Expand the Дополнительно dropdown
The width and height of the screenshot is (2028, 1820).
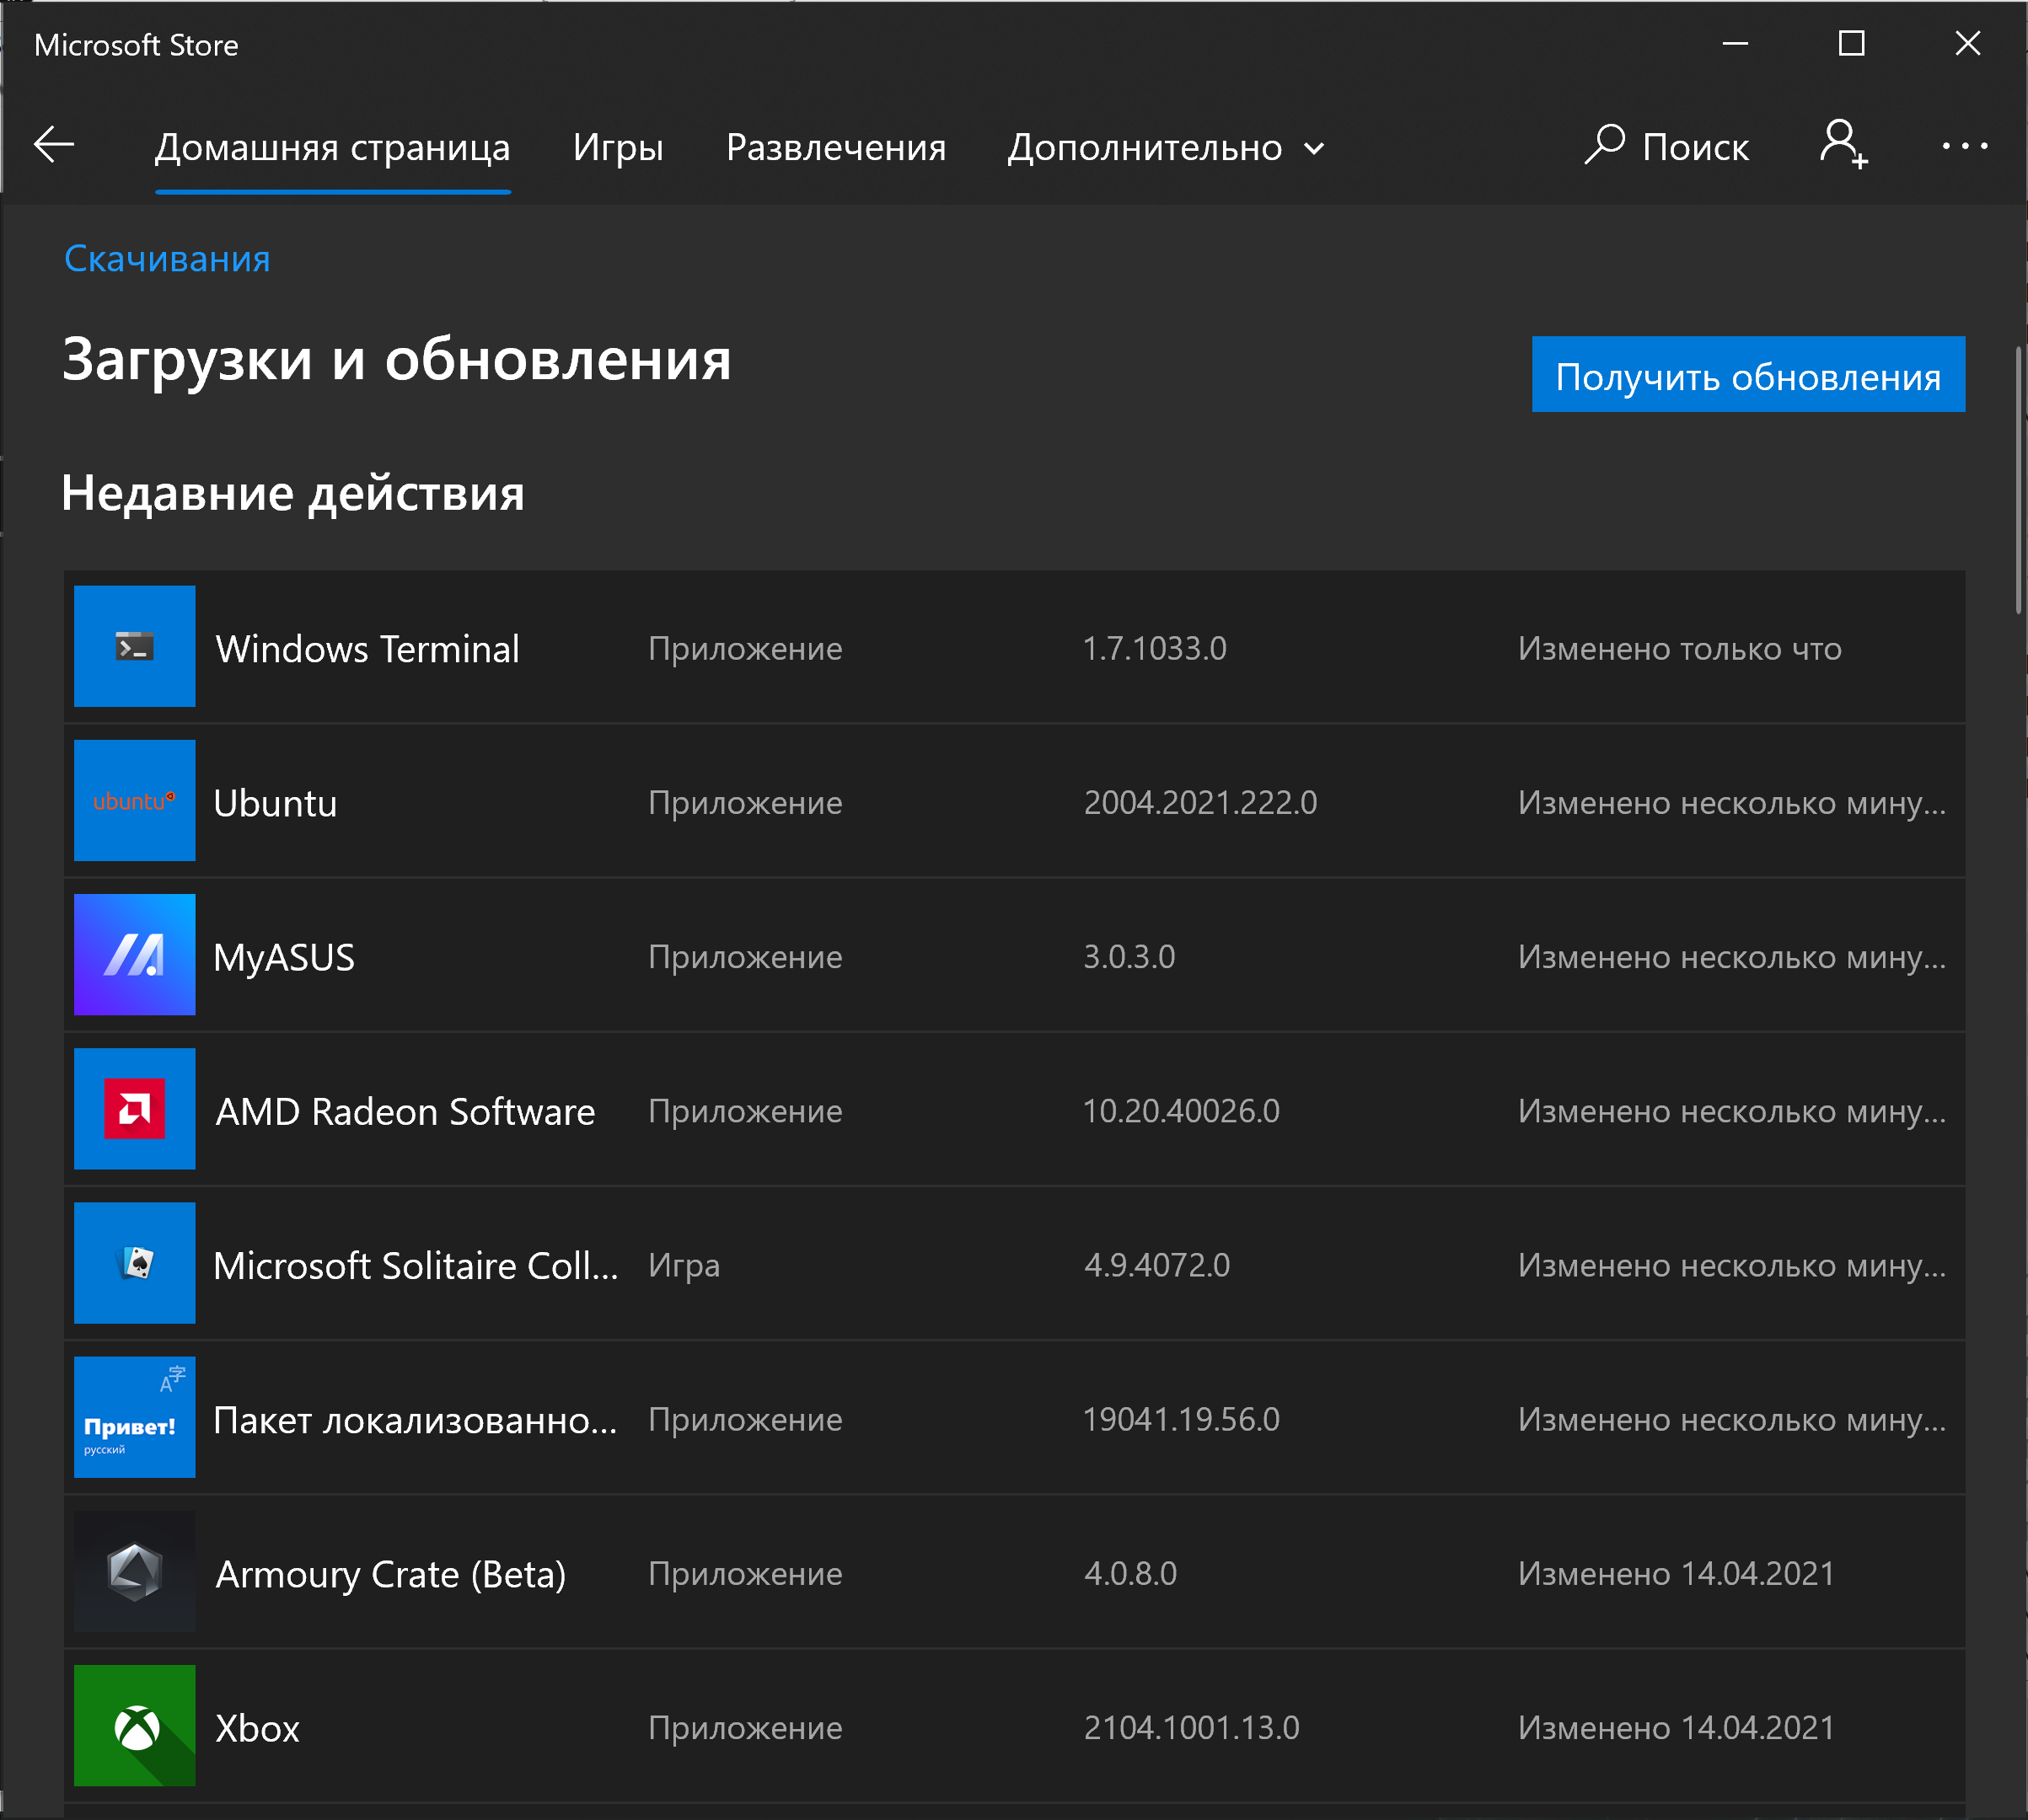pyautogui.click(x=1166, y=148)
